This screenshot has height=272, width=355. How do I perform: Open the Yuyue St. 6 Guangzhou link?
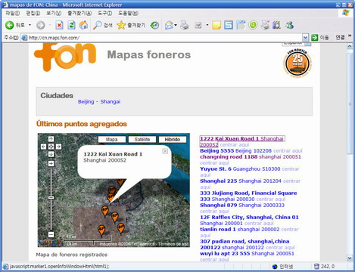(240, 169)
